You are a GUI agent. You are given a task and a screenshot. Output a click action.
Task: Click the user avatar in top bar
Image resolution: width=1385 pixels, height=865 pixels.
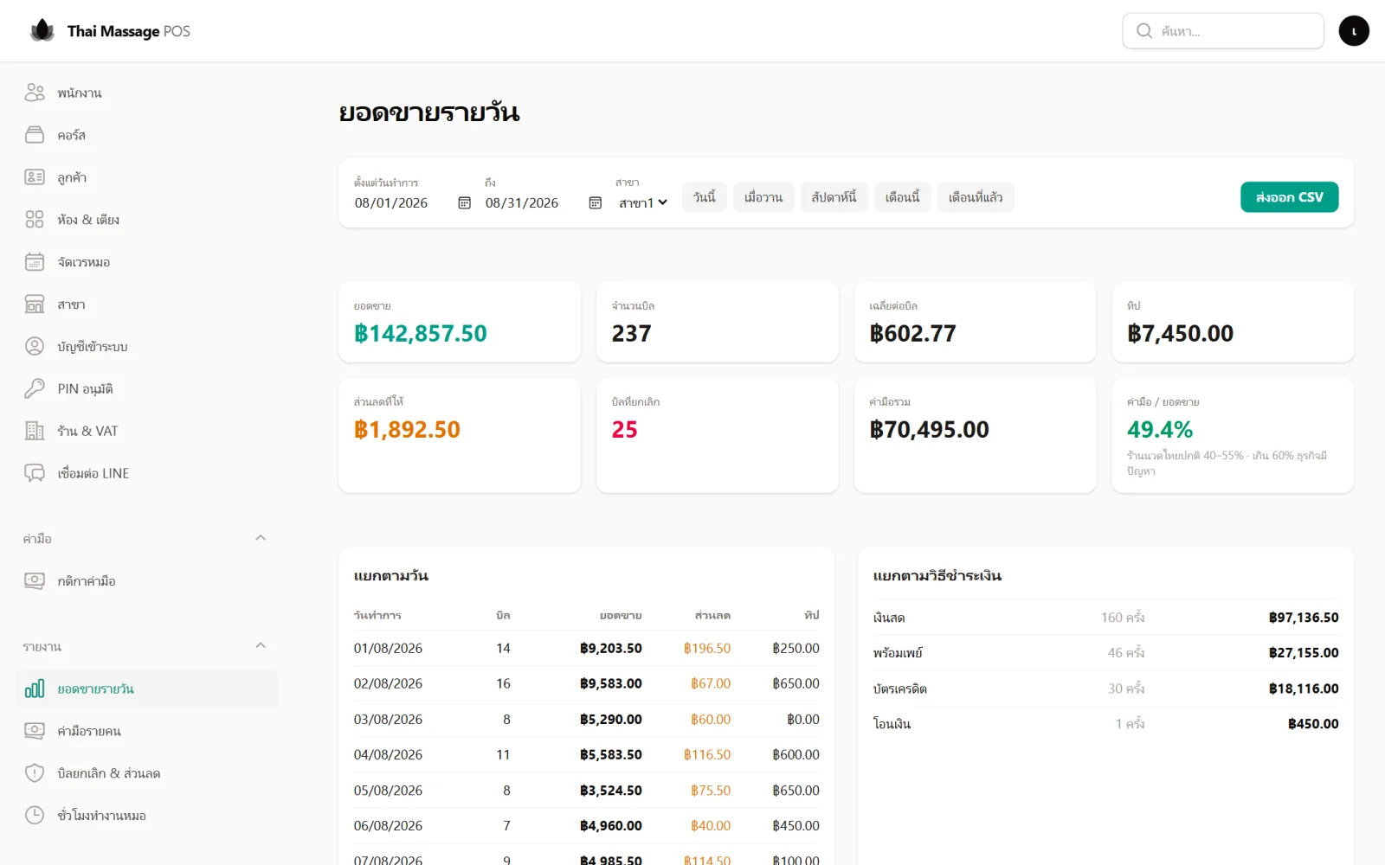[x=1354, y=31]
